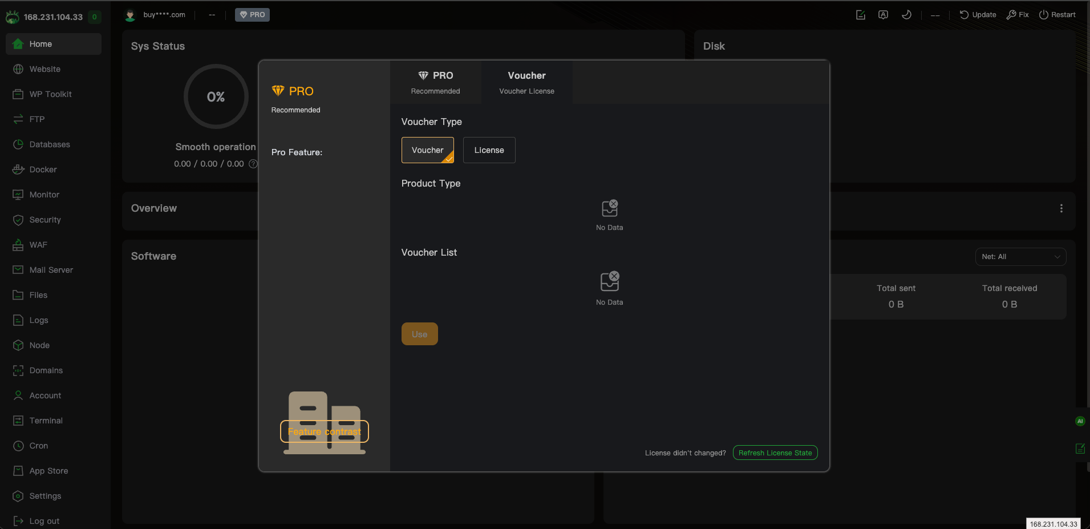Viewport: 1090px width, 529px height.
Task: Open the Docker manager
Action: tap(54, 169)
